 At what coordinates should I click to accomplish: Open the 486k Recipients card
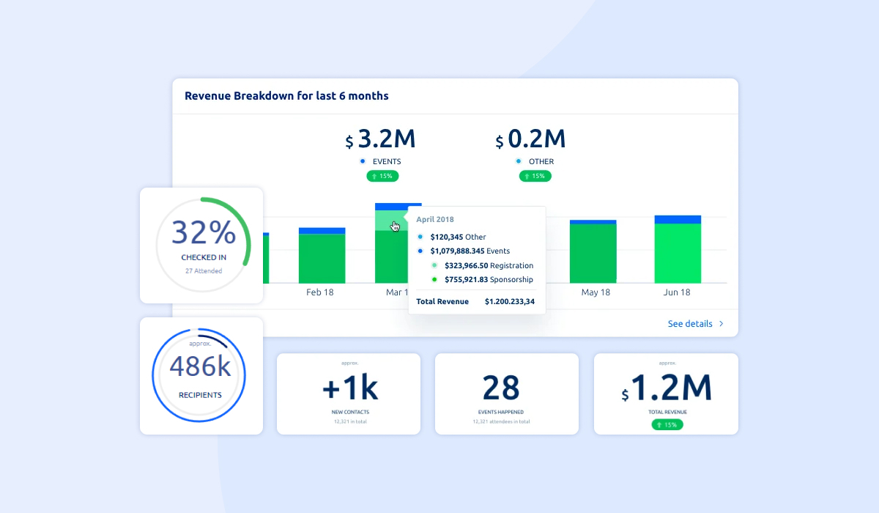201,376
